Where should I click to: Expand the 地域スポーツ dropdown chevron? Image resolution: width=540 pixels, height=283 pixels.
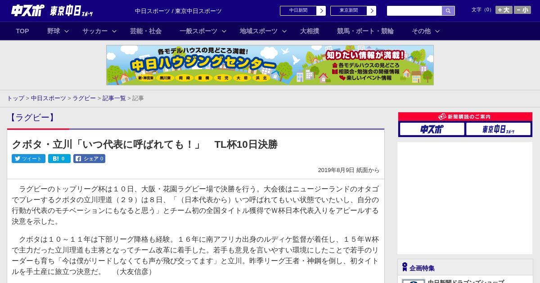coord(284,31)
